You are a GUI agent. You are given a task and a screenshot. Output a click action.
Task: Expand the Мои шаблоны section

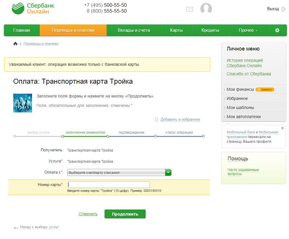(x=240, y=108)
